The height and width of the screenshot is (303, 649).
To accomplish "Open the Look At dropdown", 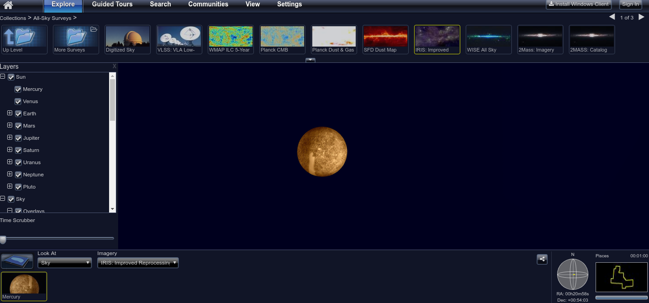I will [x=64, y=263].
